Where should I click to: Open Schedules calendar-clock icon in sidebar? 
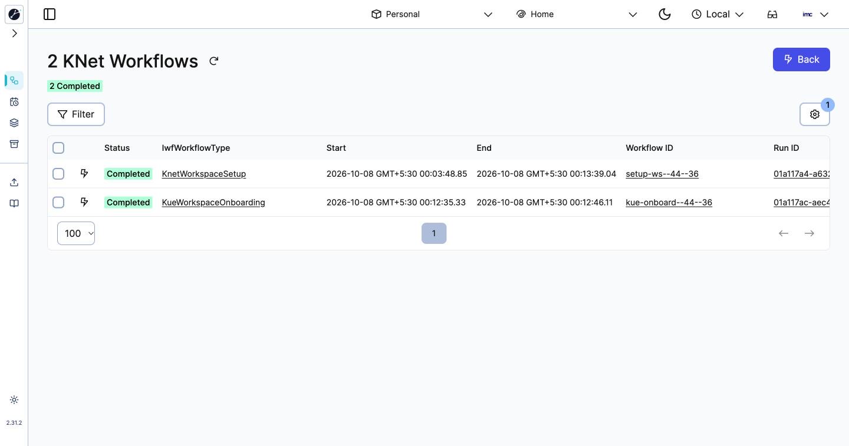click(14, 102)
